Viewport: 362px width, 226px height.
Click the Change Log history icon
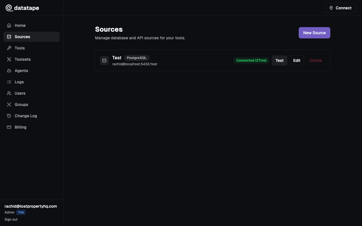[x=9, y=116]
